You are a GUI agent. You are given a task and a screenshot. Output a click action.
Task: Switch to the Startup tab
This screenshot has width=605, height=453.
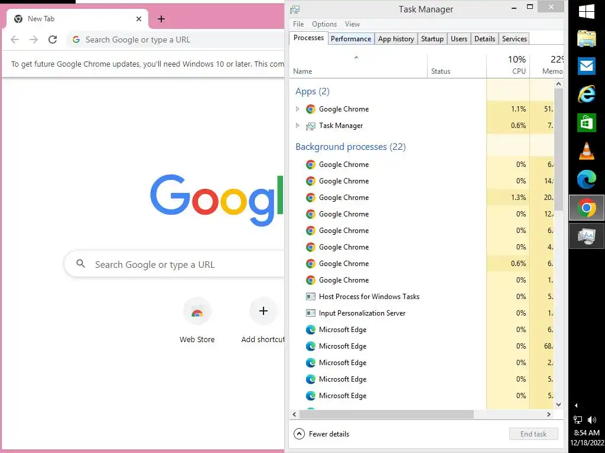coord(432,39)
